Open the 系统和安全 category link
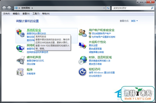156x103 pixels. coord(34,30)
